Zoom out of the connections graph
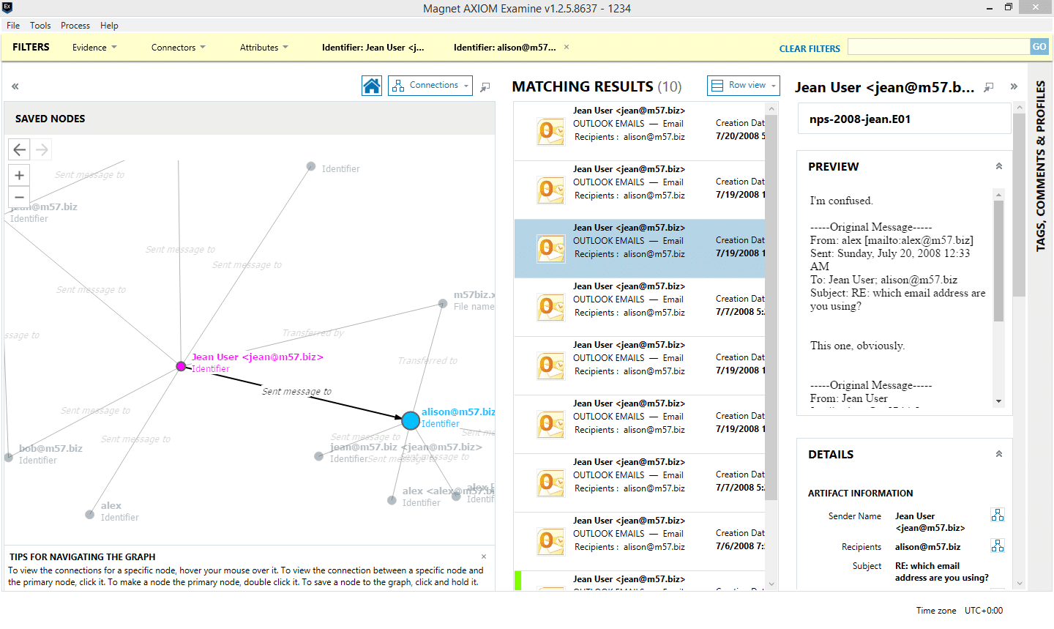The image size is (1054, 629). click(20, 197)
